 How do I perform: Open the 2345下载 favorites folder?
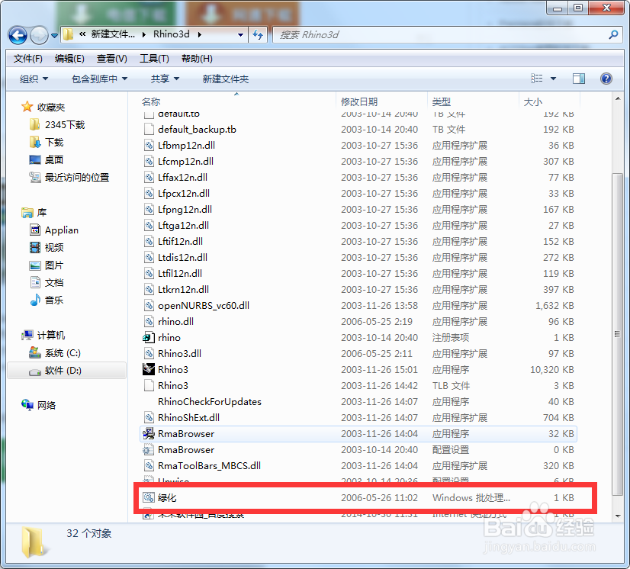[64, 125]
